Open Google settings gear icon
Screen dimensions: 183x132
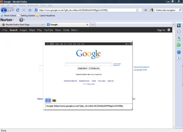(x=169, y=30)
